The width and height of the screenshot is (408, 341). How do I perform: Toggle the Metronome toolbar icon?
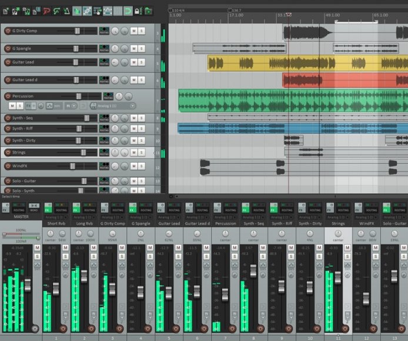(x=66, y=11)
